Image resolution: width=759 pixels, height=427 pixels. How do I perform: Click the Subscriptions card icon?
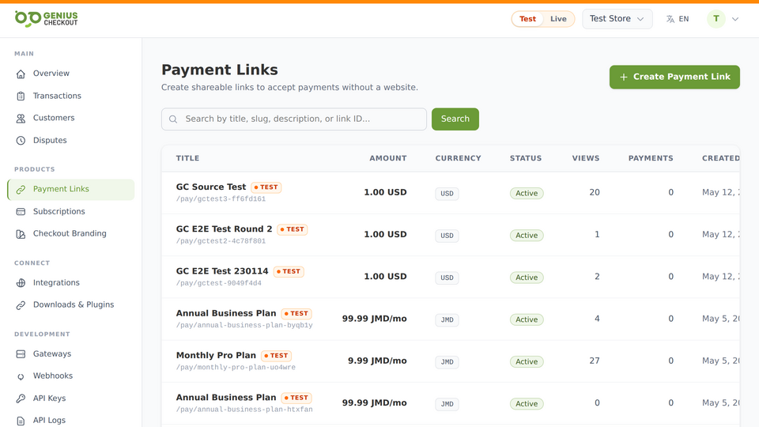(21, 212)
